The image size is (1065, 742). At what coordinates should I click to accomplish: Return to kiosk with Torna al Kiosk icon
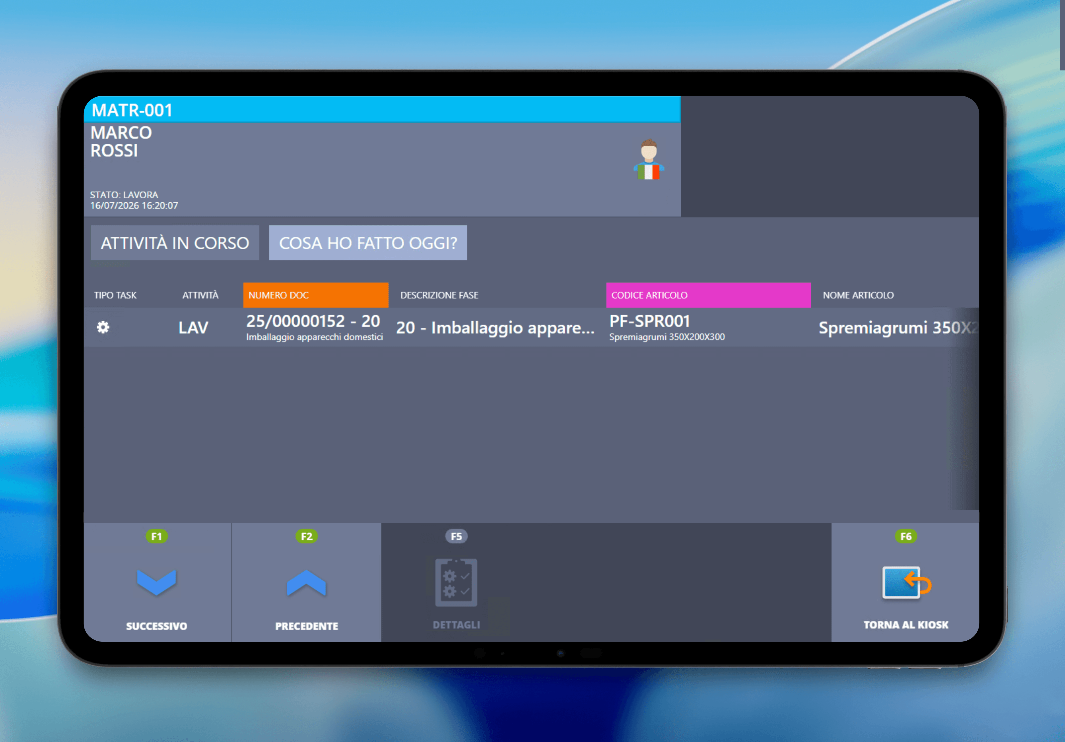coord(906,583)
